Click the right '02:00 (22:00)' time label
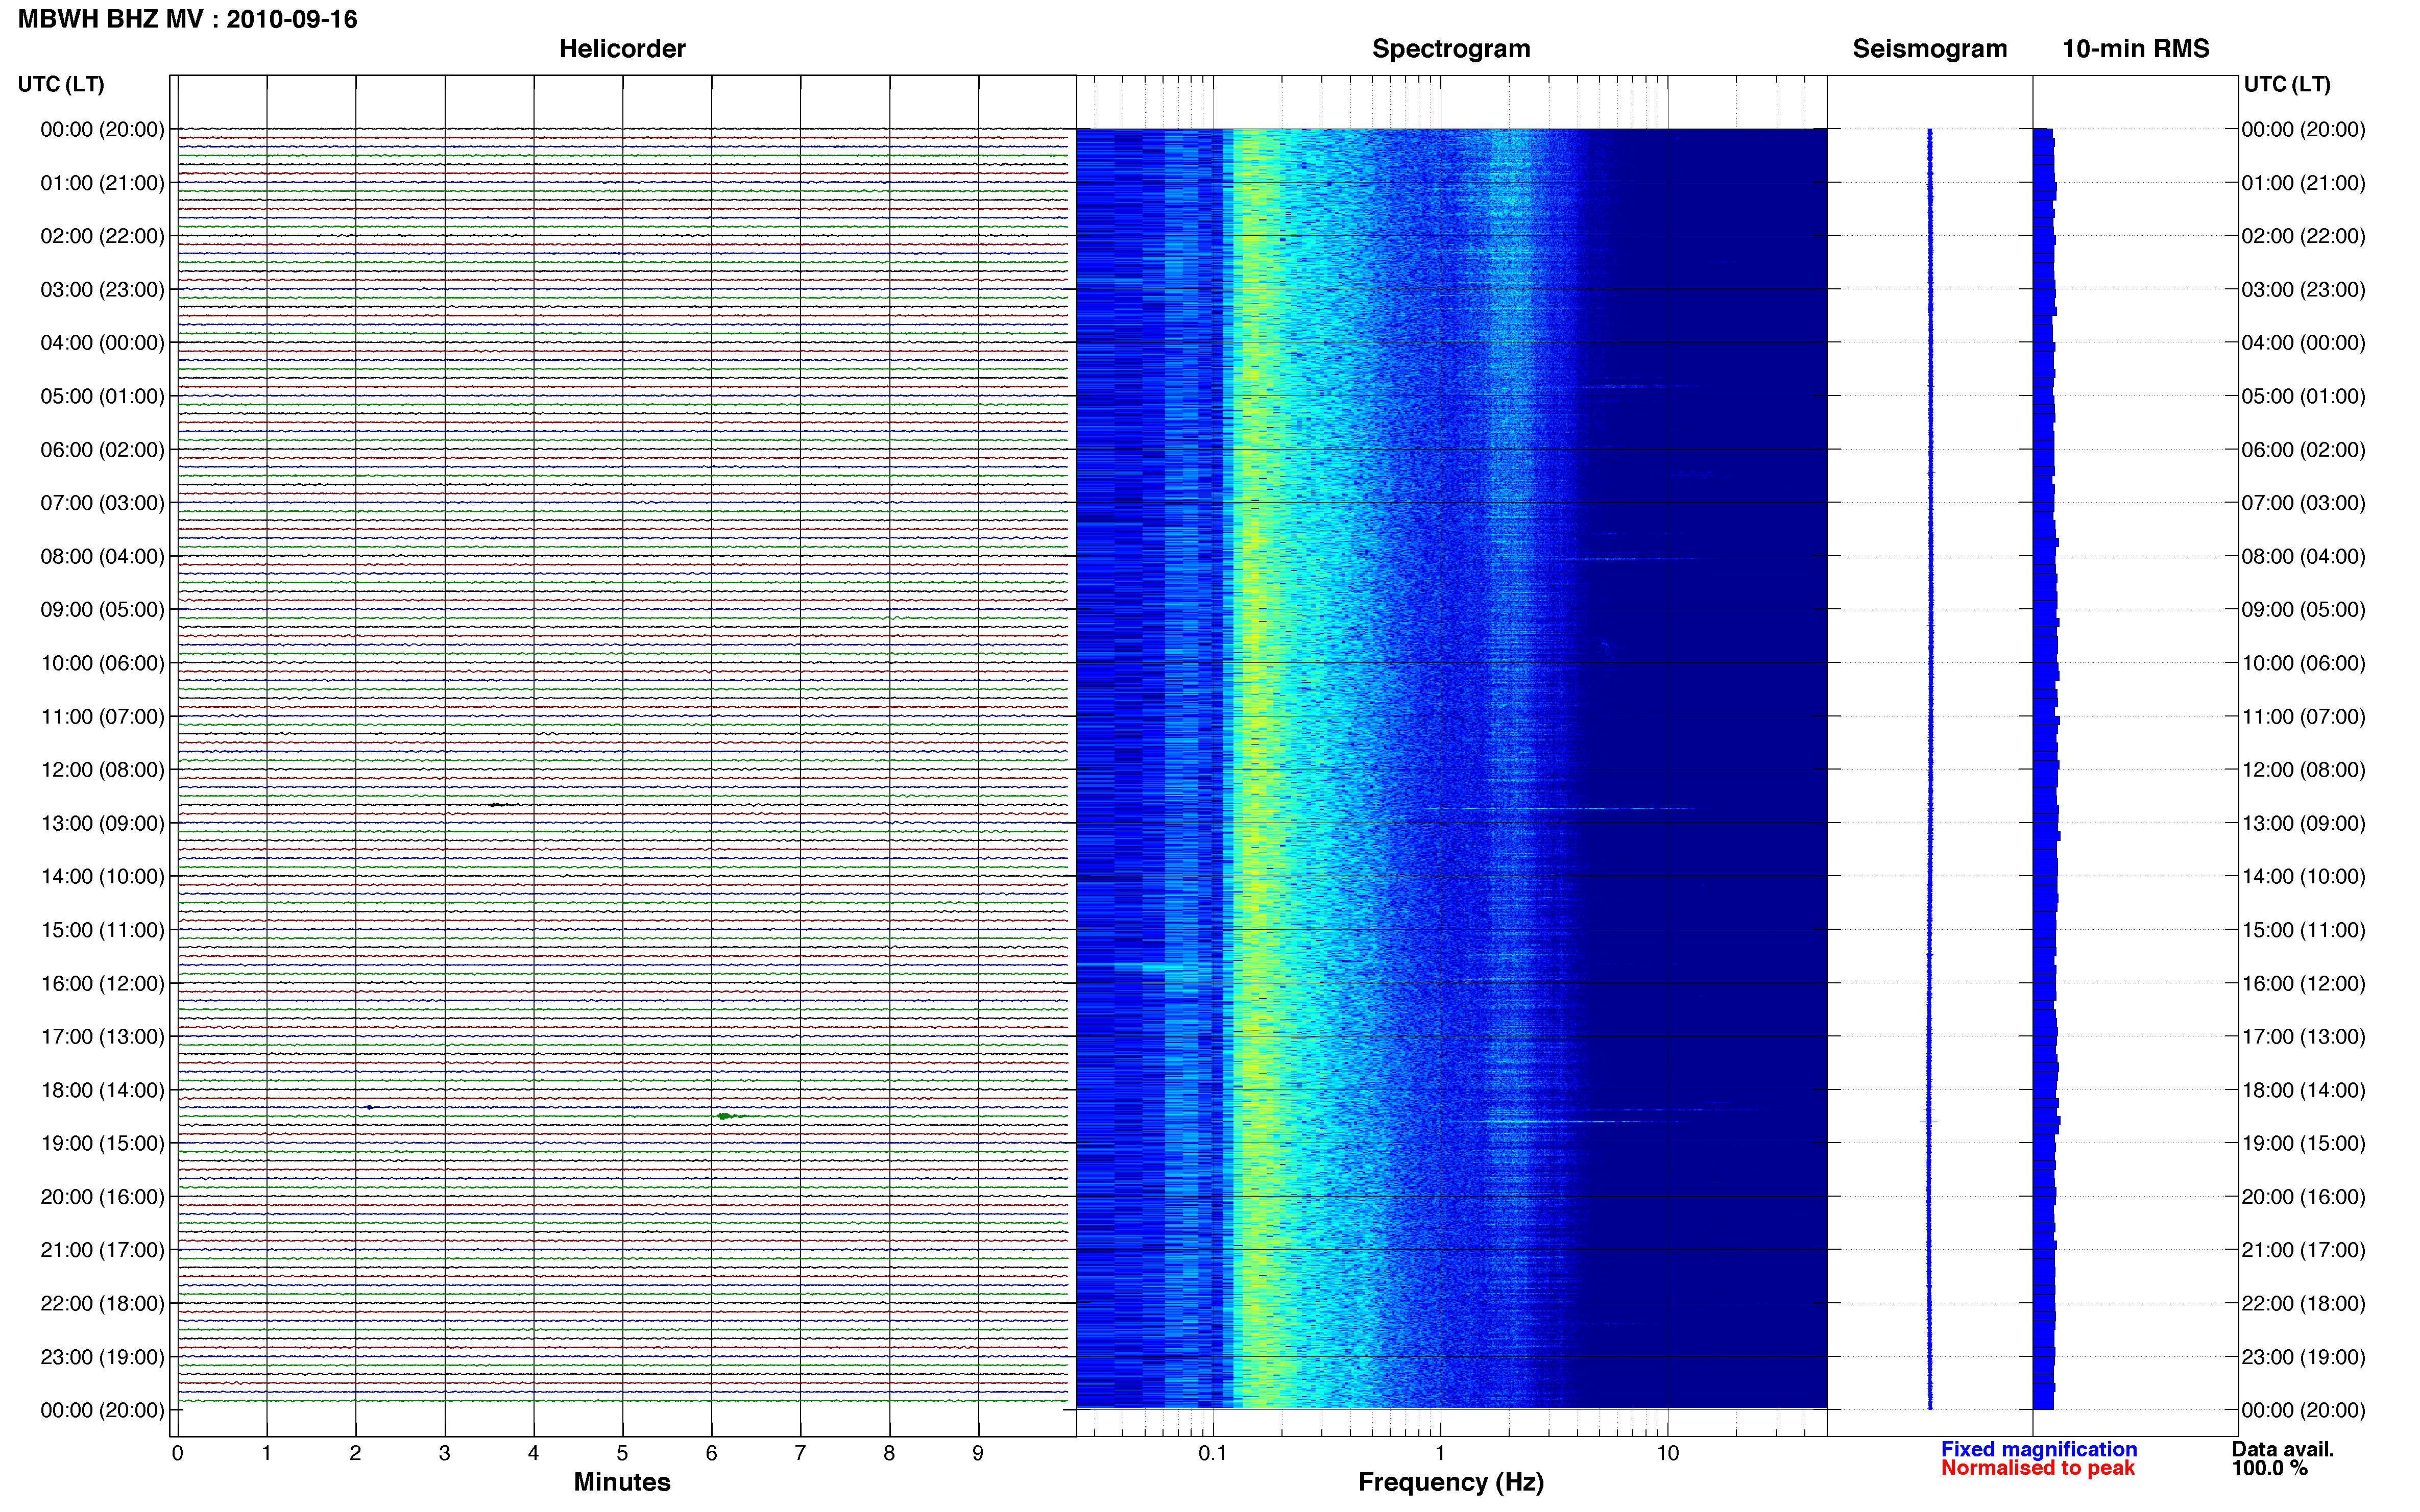 click(x=2303, y=236)
